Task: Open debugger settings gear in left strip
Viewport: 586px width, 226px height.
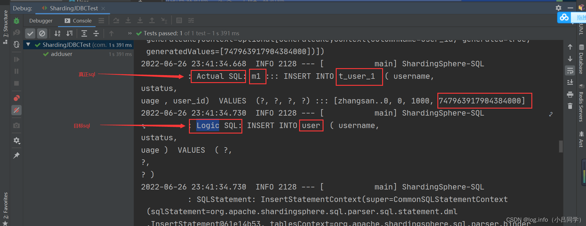Action: [16, 141]
